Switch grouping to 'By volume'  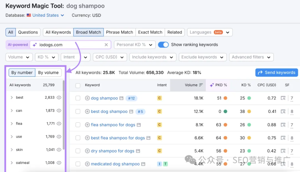click(x=48, y=73)
